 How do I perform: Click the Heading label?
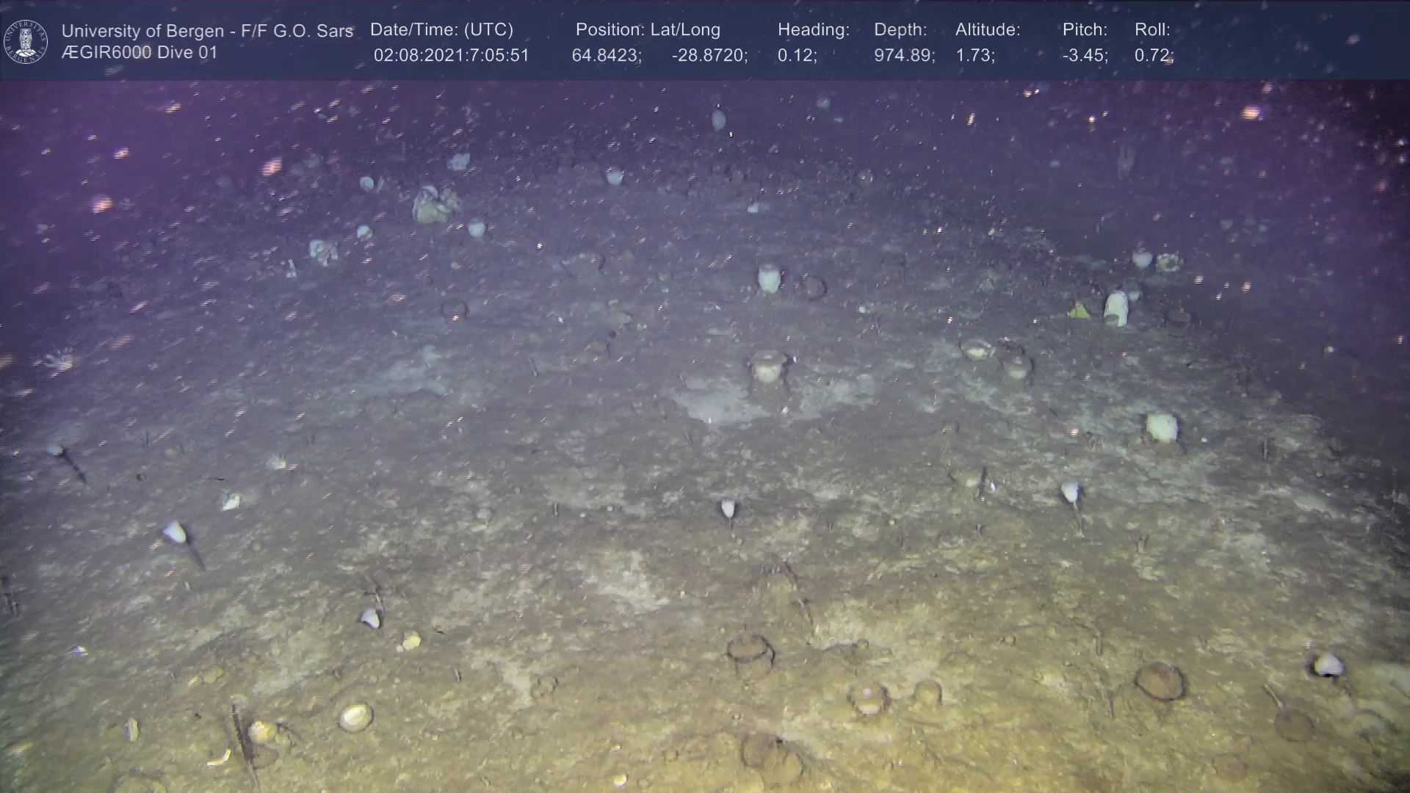point(813,29)
